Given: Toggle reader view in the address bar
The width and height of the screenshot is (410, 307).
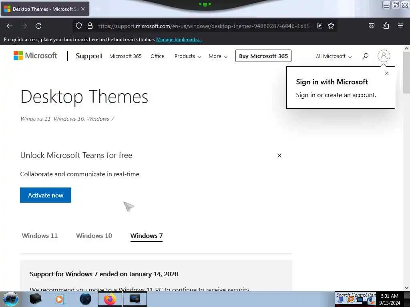Looking at the screenshot, I should point(320,26).
